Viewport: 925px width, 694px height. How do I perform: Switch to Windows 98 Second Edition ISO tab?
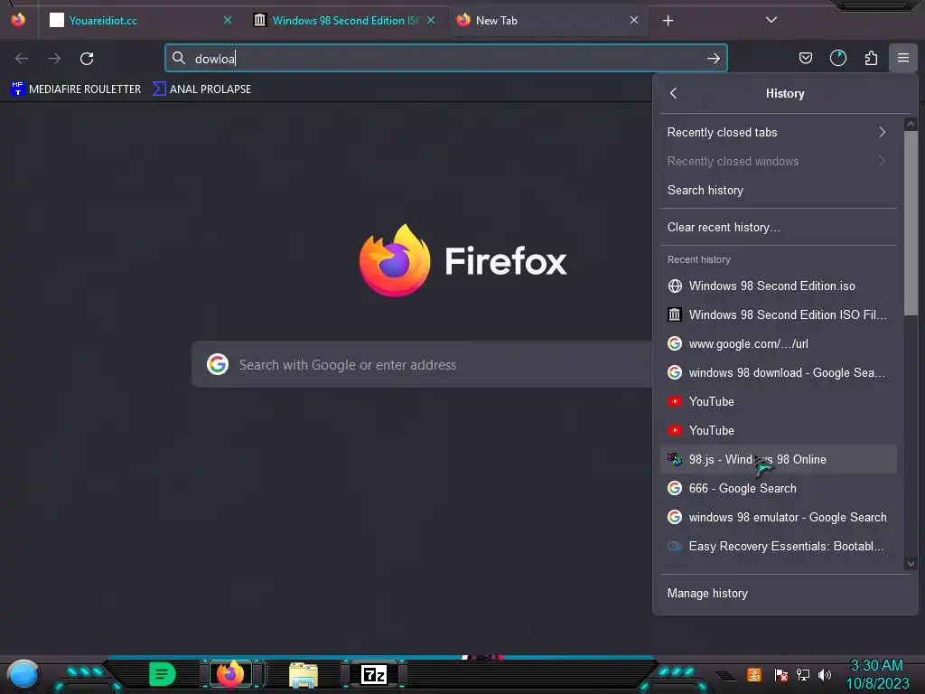pyautogui.click(x=345, y=21)
